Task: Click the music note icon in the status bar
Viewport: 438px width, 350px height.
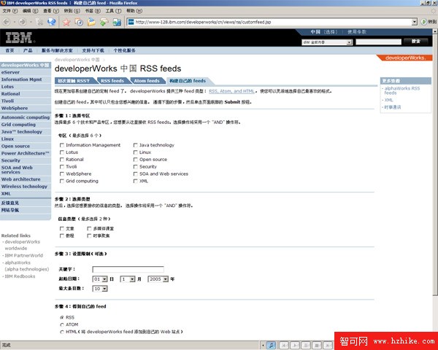Action: coord(271,345)
